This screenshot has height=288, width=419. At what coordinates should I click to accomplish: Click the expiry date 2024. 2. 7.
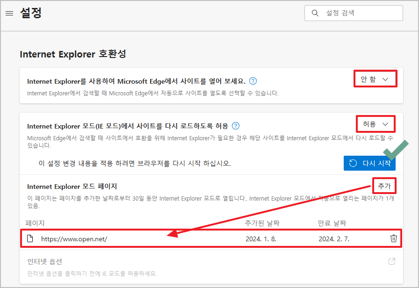pos(334,239)
